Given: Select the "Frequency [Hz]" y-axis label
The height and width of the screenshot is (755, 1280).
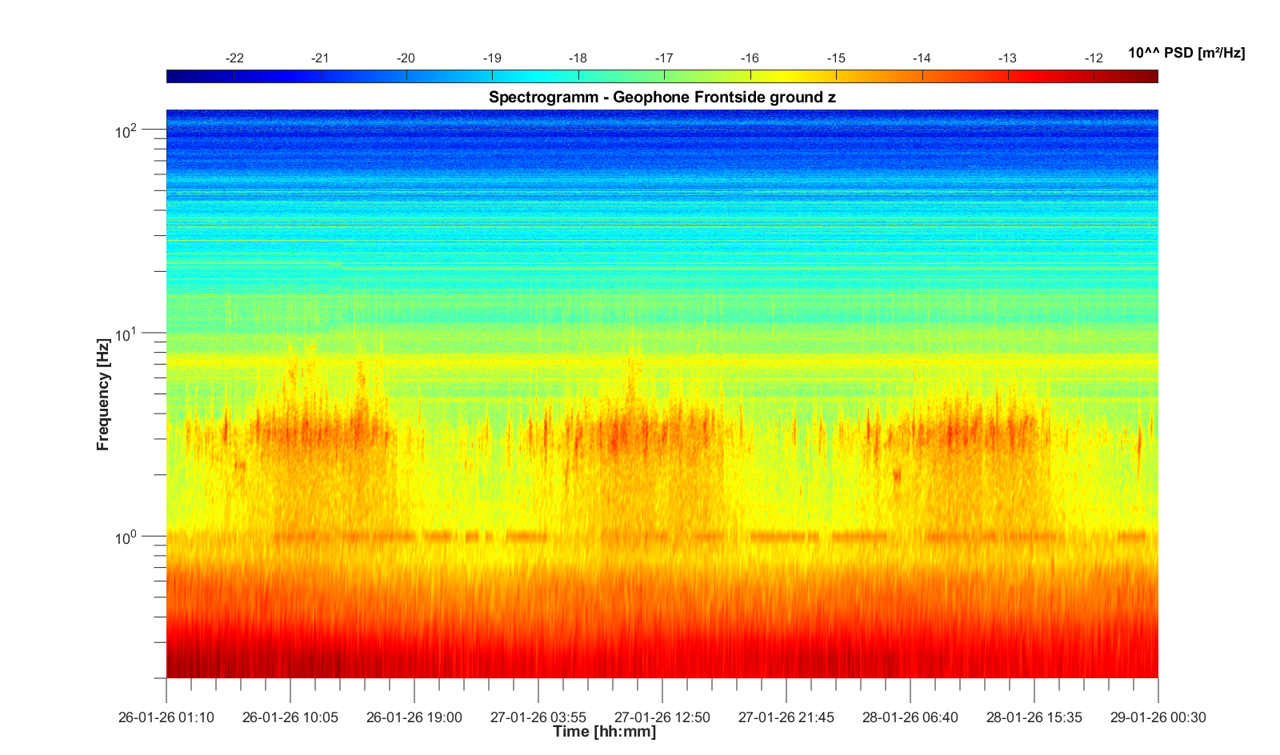Looking at the screenshot, I should point(102,394).
